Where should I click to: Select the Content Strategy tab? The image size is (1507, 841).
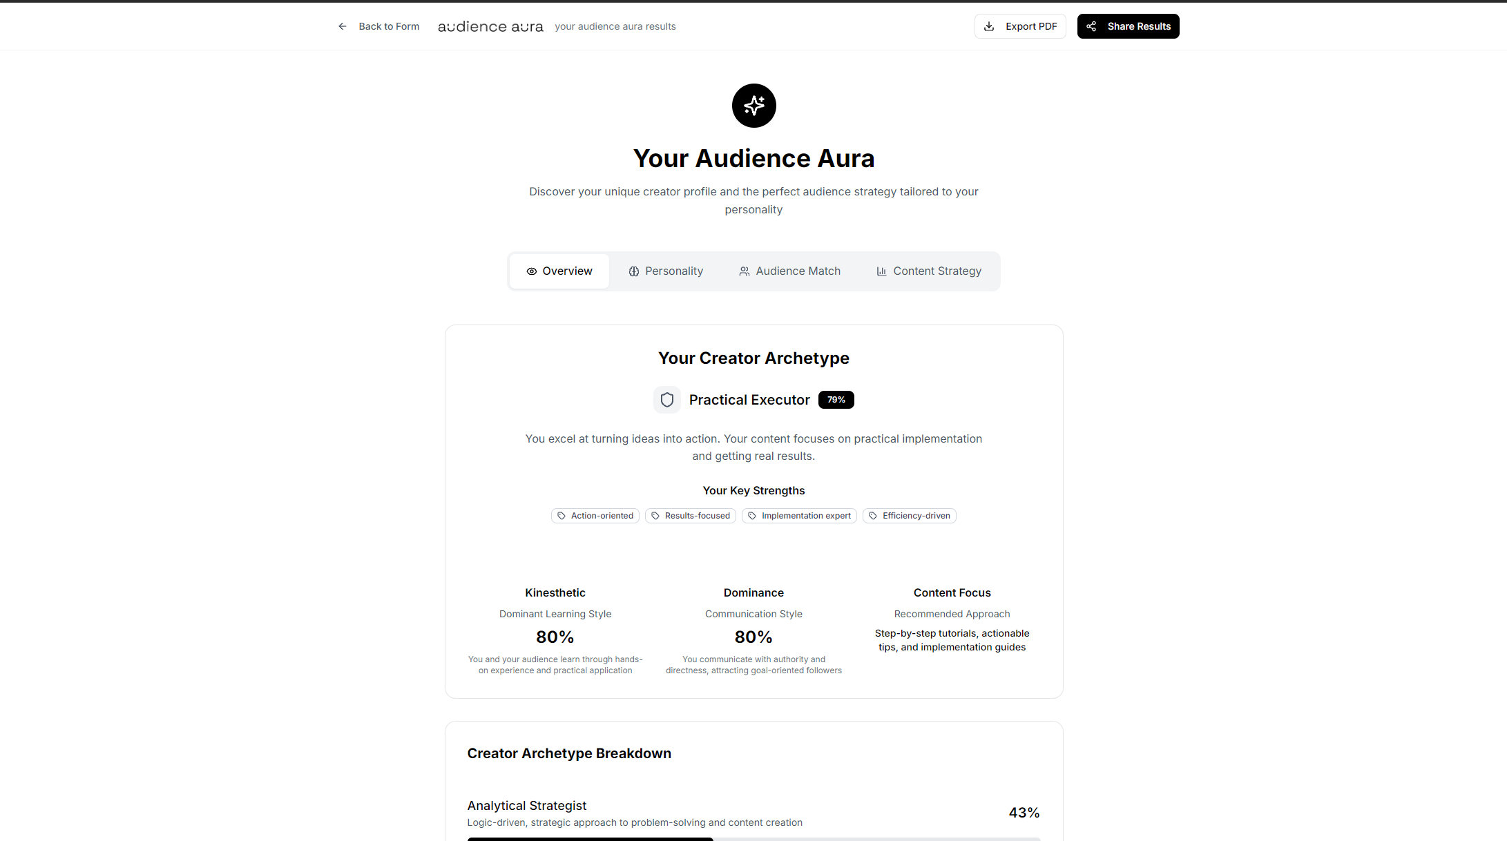point(928,271)
